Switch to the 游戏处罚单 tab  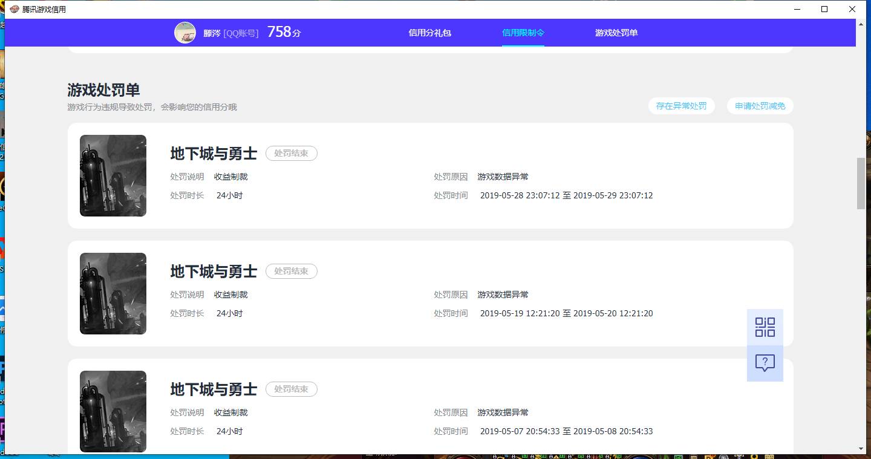point(616,32)
